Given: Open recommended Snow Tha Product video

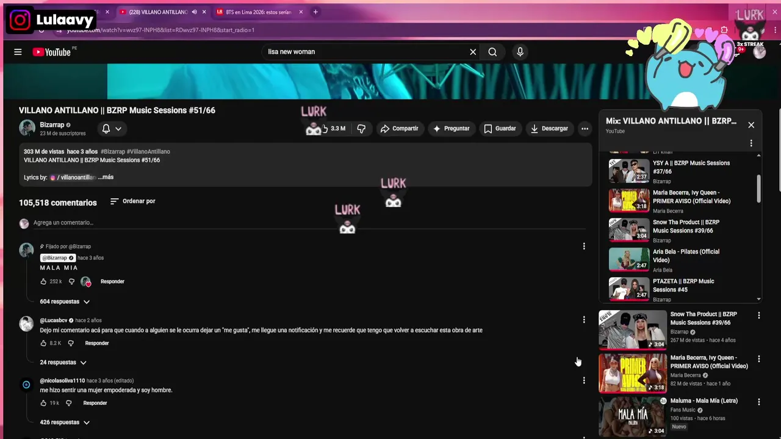Looking at the screenshot, I should [633, 330].
